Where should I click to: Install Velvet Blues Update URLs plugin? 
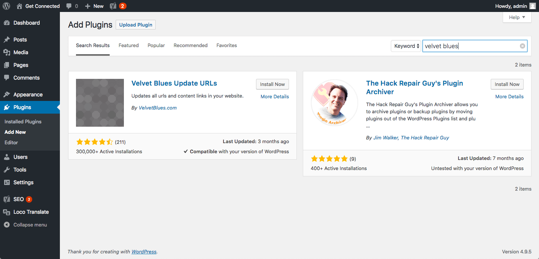272,84
